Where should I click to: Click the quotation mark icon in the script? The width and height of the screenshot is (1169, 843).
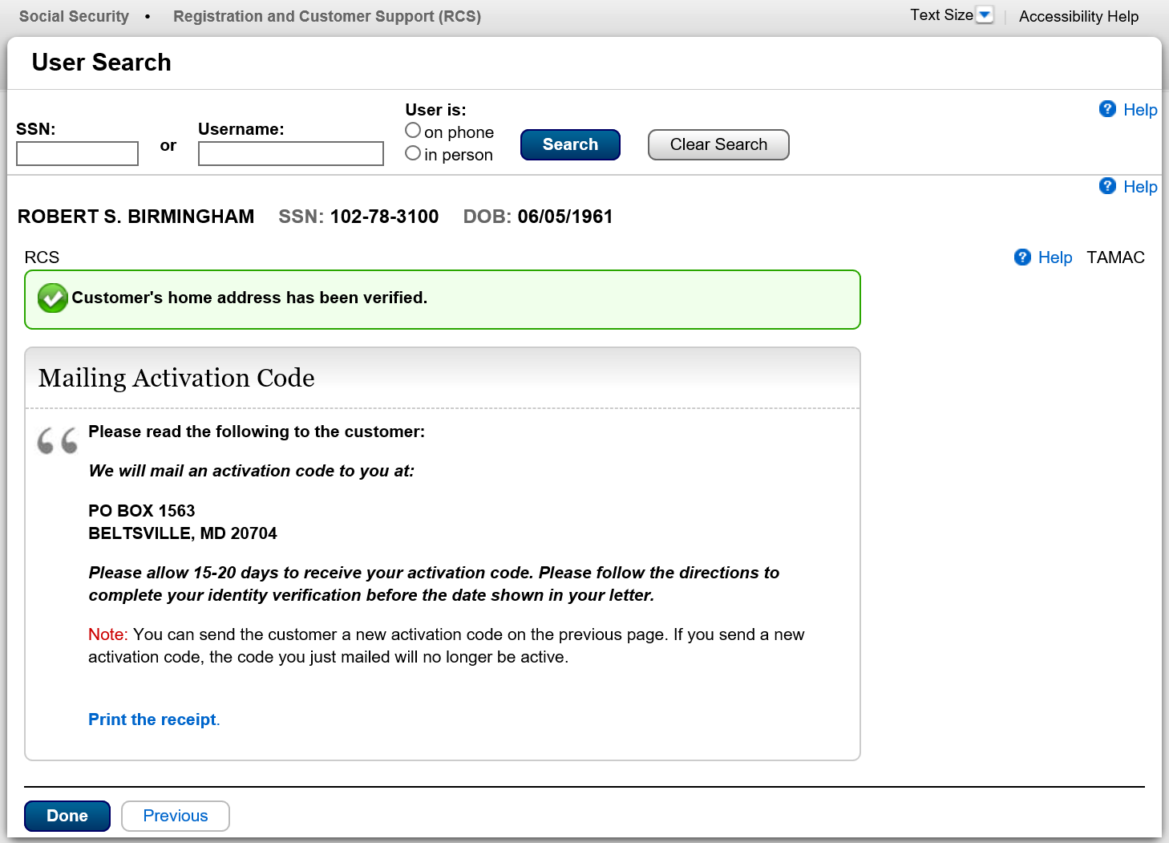(58, 440)
